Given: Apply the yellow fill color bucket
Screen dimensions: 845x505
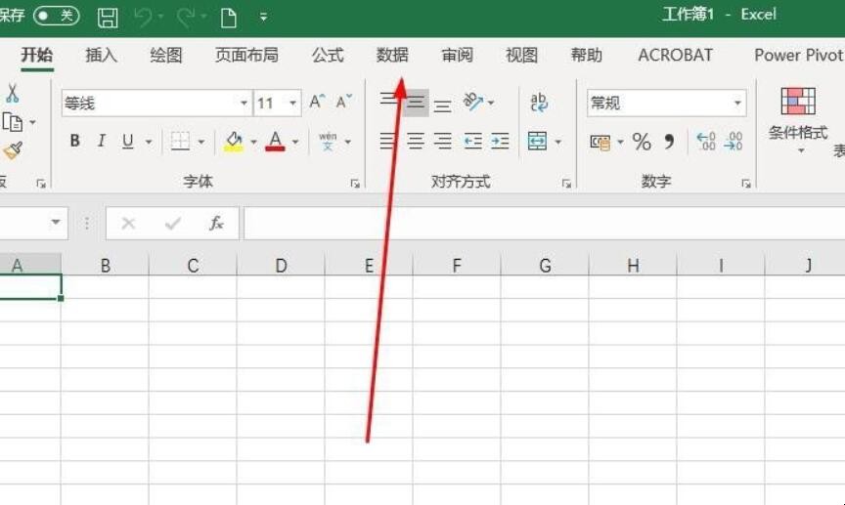Looking at the screenshot, I should tap(234, 141).
